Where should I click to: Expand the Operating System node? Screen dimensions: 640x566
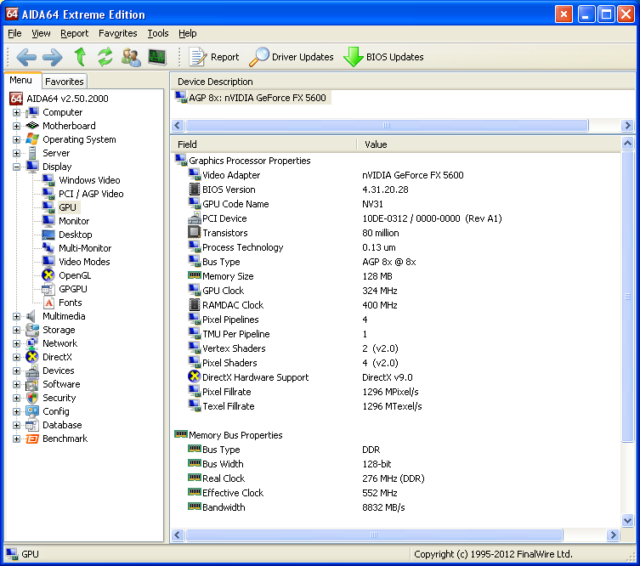tap(16, 139)
